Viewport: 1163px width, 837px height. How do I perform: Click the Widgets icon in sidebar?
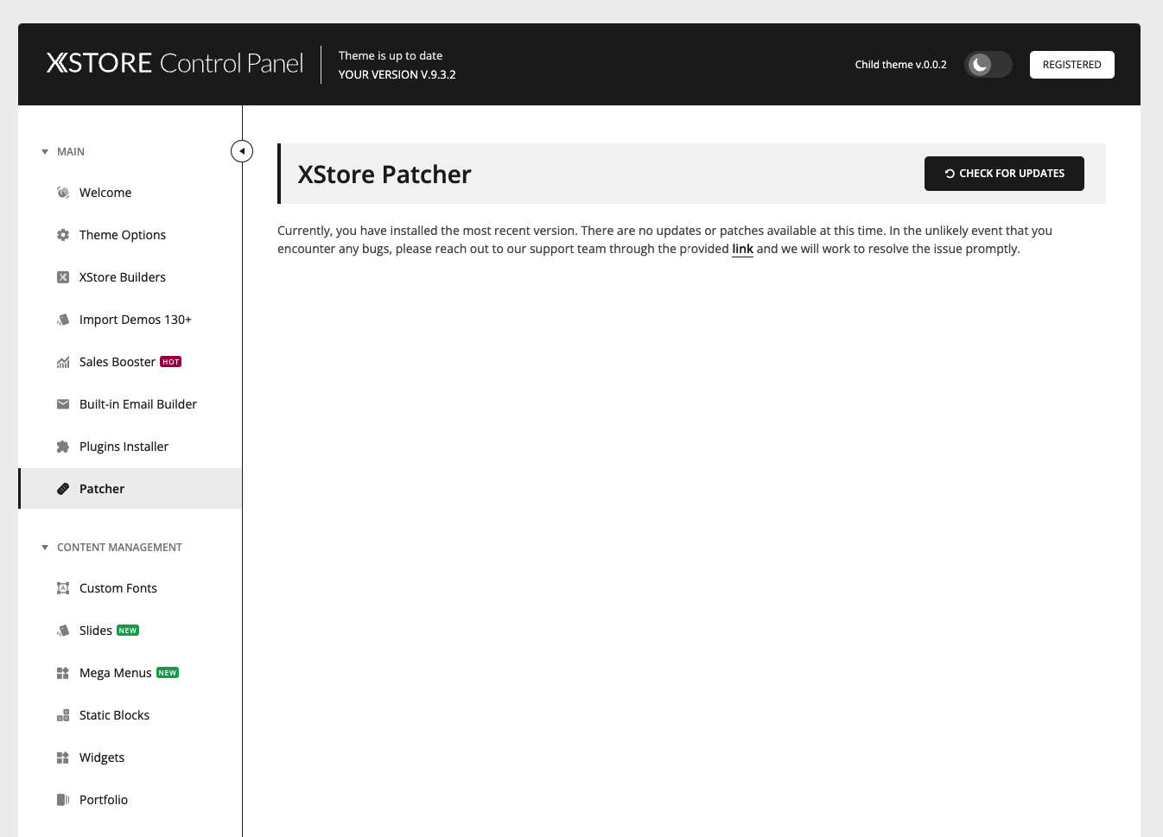[63, 758]
